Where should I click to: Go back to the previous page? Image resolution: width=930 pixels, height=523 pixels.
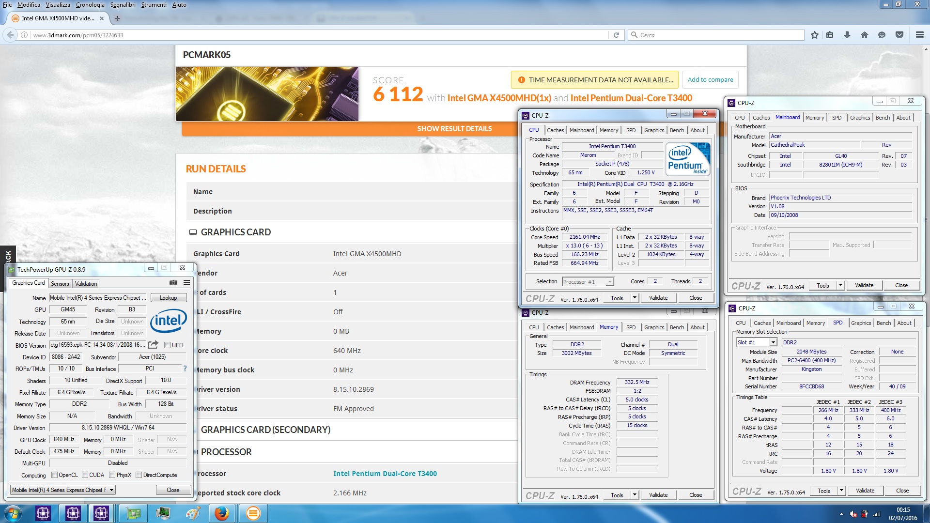[10, 35]
